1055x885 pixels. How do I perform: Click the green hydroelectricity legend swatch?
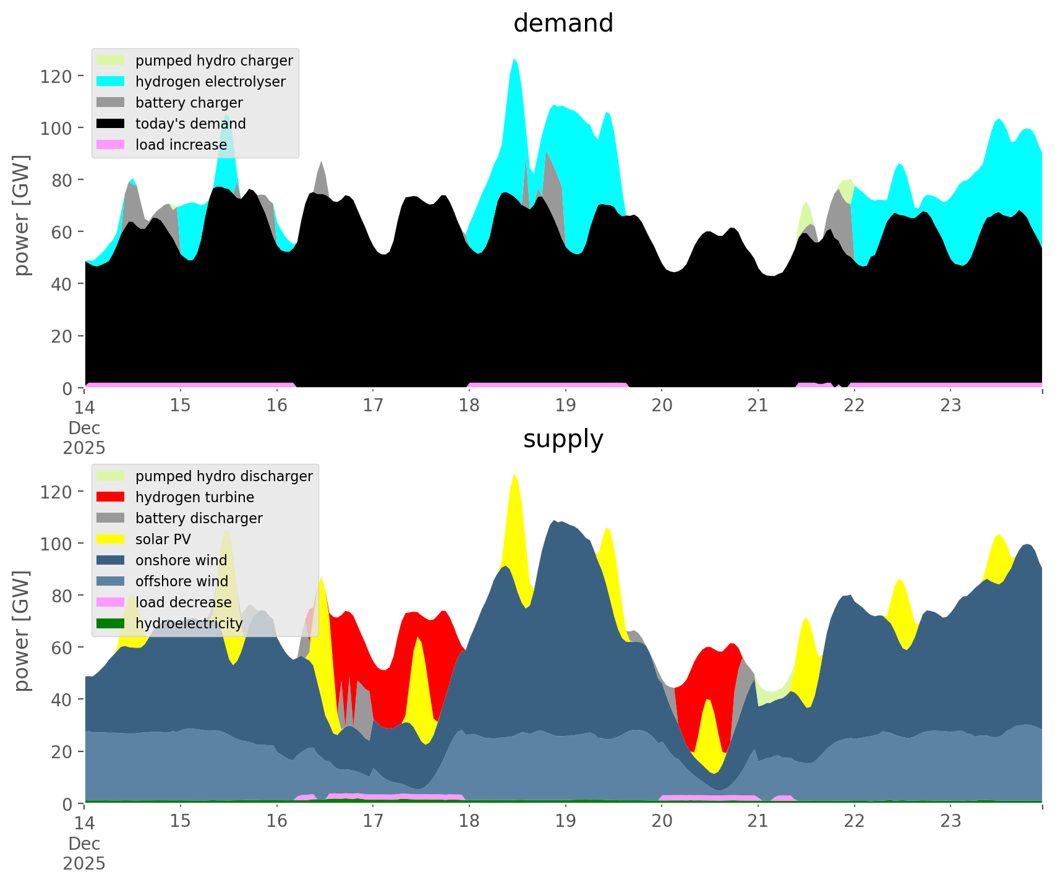pos(111,623)
